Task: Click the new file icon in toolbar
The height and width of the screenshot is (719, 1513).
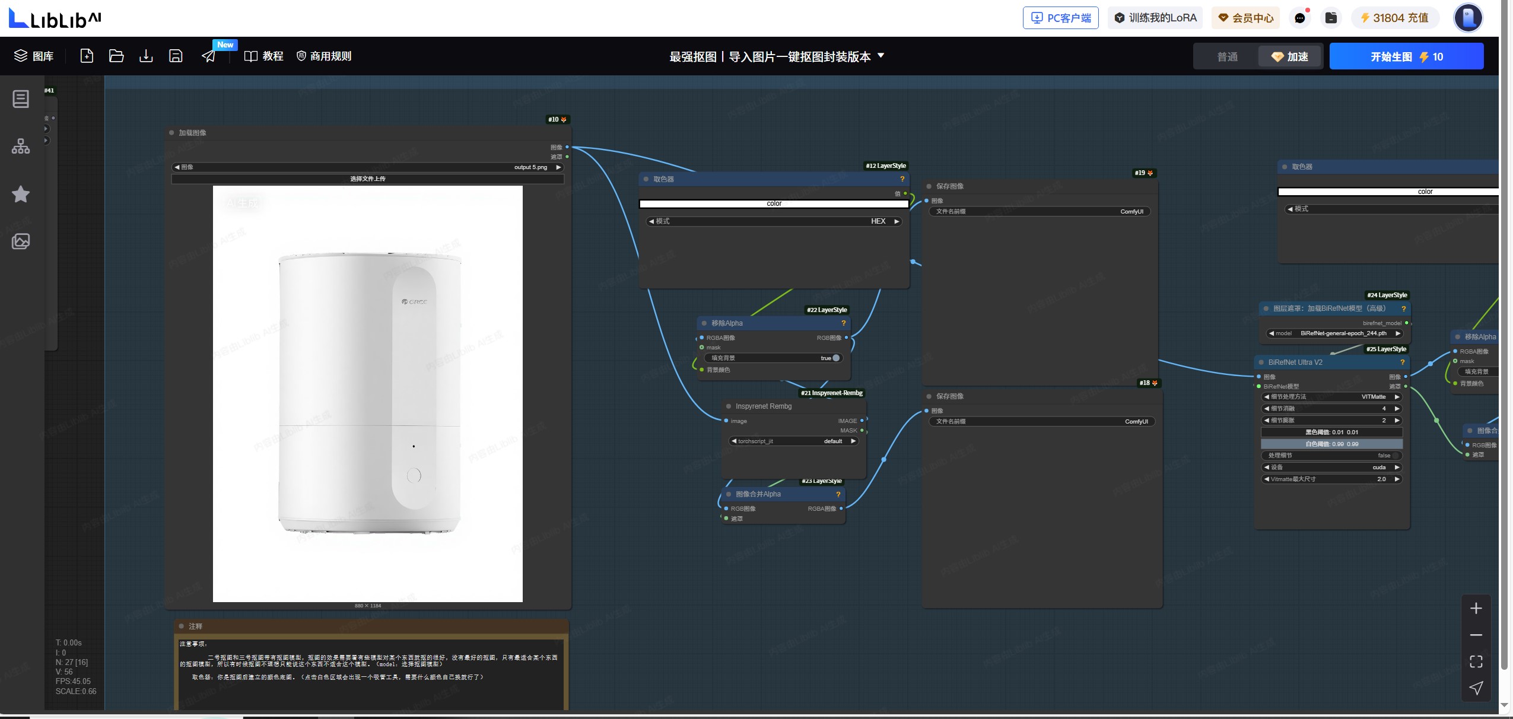Action: pos(87,56)
